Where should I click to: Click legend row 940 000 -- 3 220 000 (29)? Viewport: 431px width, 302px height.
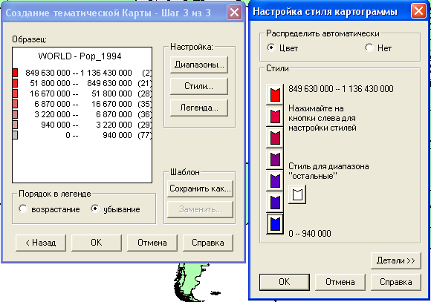pos(82,125)
